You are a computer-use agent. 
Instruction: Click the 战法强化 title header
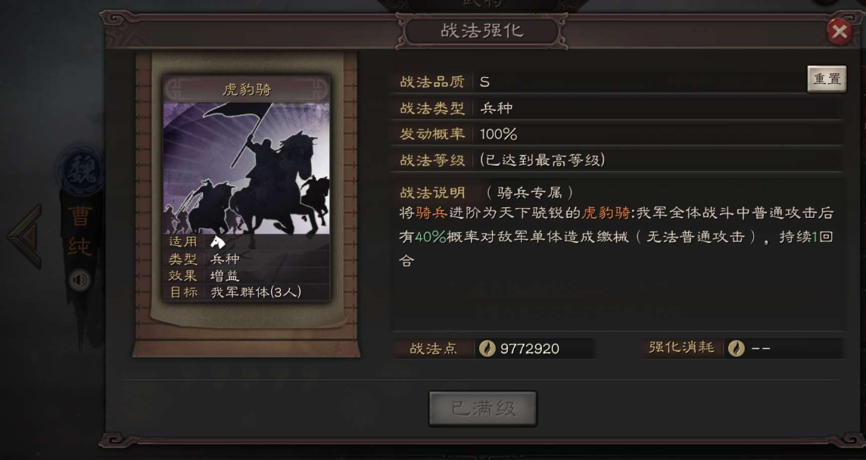point(481,31)
